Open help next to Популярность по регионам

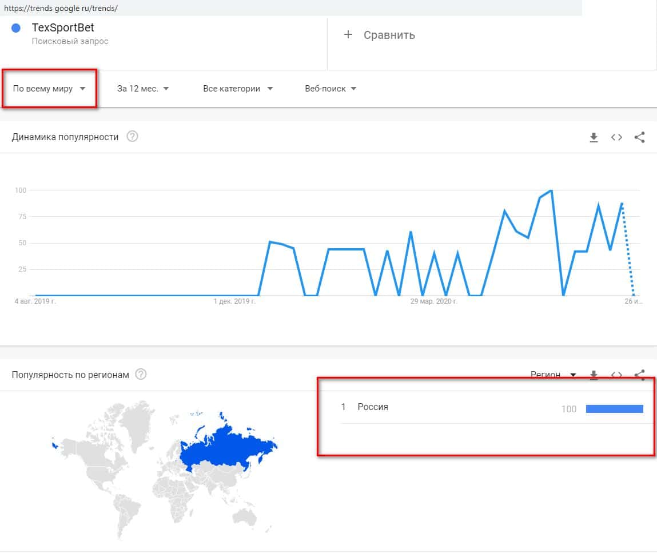pos(141,375)
